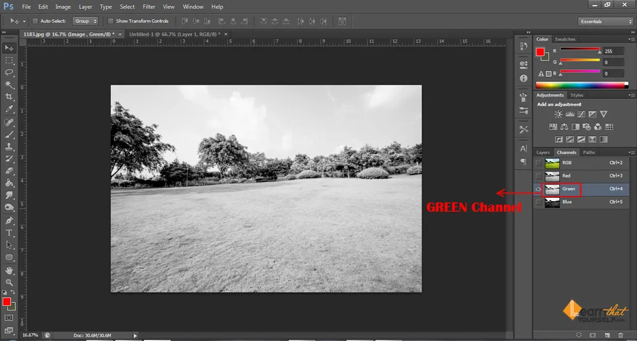The height and width of the screenshot is (341, 637).
Task: Select the Pen tool
Action: click(x=10, y=221)
